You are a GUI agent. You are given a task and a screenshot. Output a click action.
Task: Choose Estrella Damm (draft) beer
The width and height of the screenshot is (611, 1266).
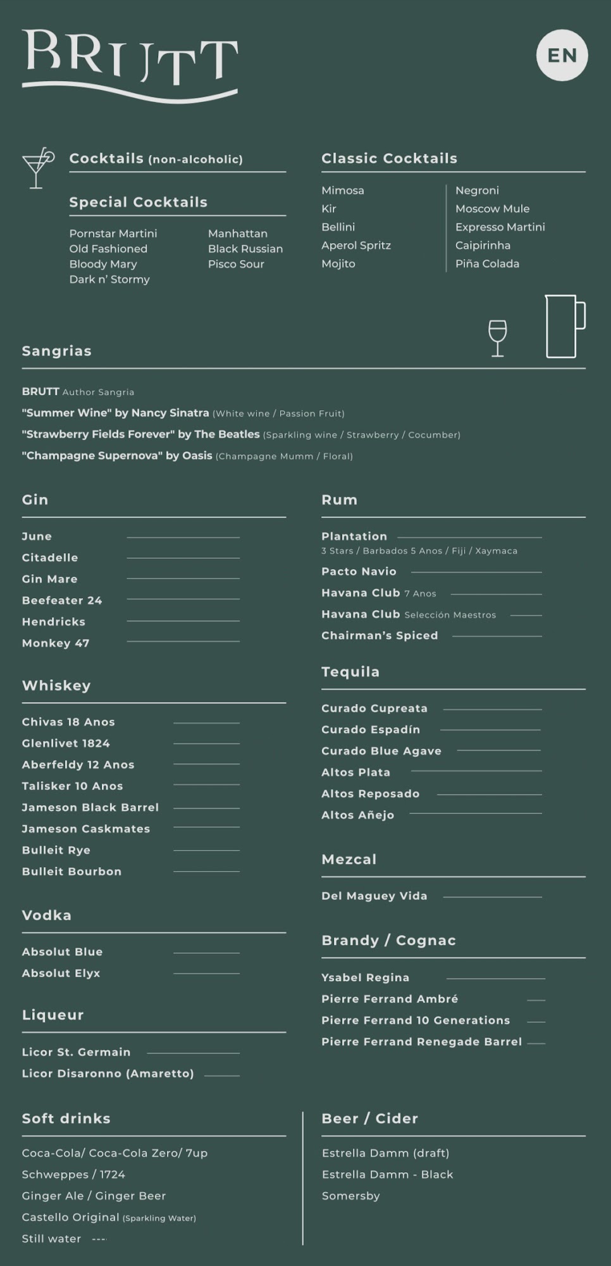(x=386, y=1153)
